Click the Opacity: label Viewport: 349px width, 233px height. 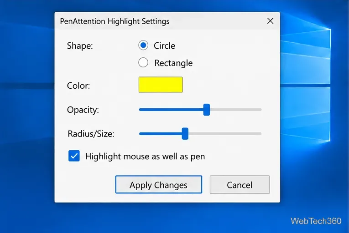tap(83, 110)
